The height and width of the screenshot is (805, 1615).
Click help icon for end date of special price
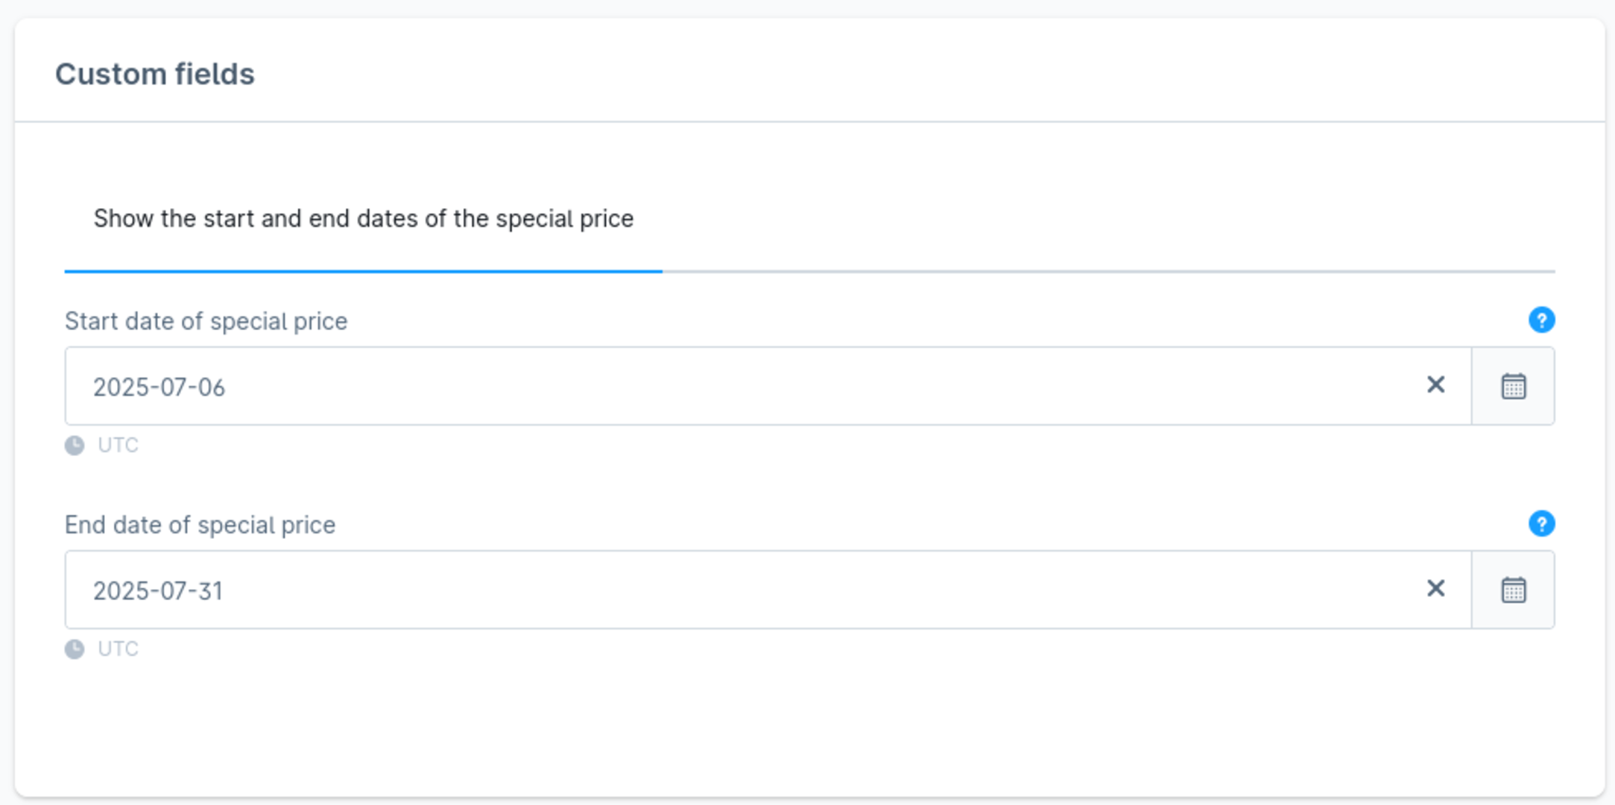tap(1541, 523)
